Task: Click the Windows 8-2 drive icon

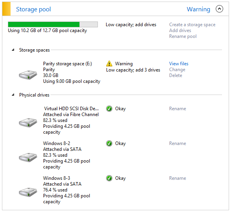Action: click(x=28, y=157)
